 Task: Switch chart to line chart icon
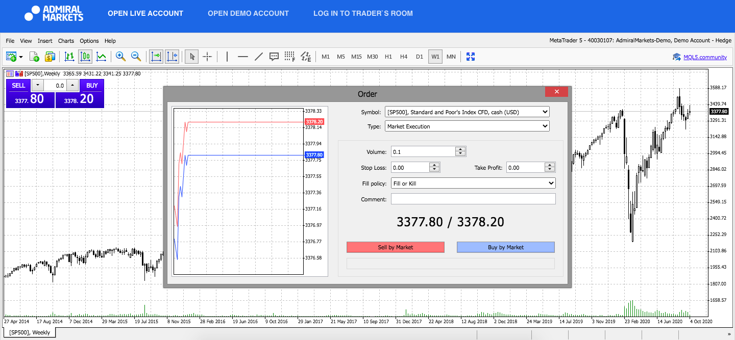pyautogui.click(x=101, y=56)
